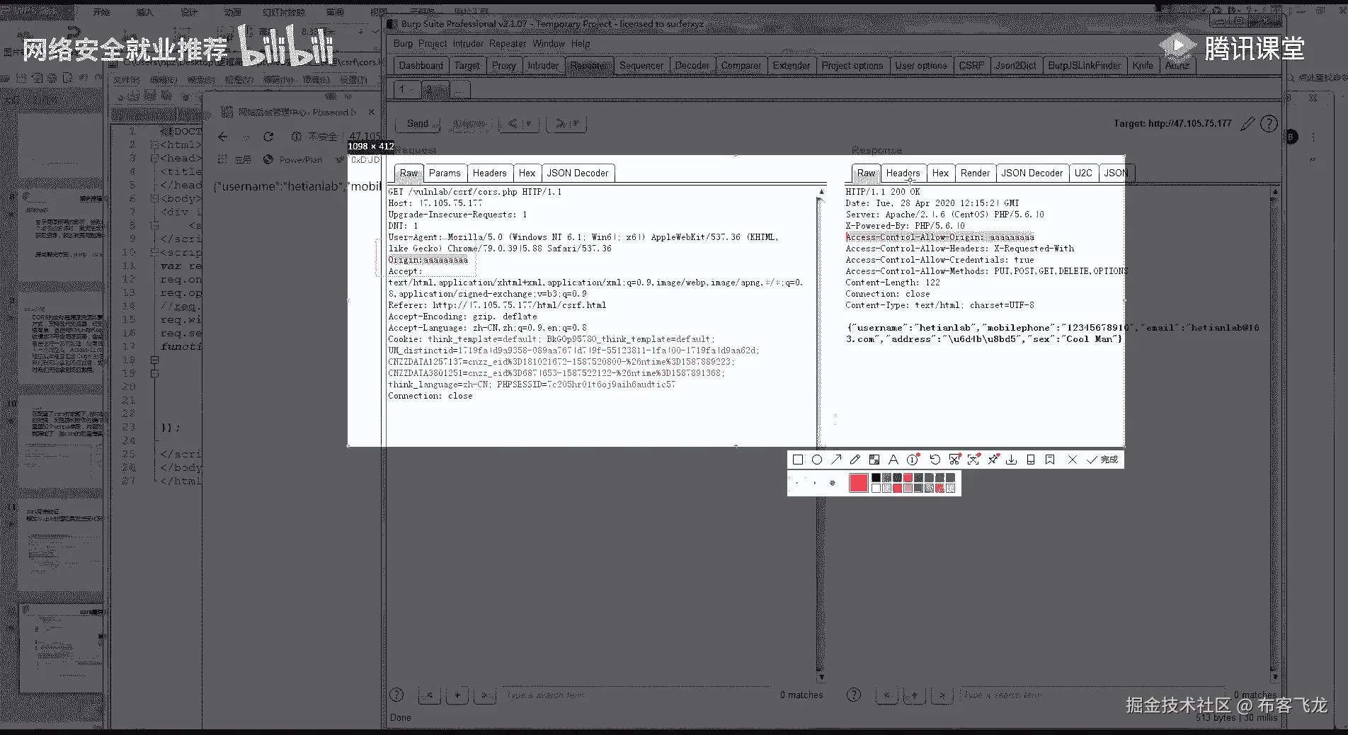Open the Help menu in Burp
1348x735 pixels.
[x=581, y=43]
